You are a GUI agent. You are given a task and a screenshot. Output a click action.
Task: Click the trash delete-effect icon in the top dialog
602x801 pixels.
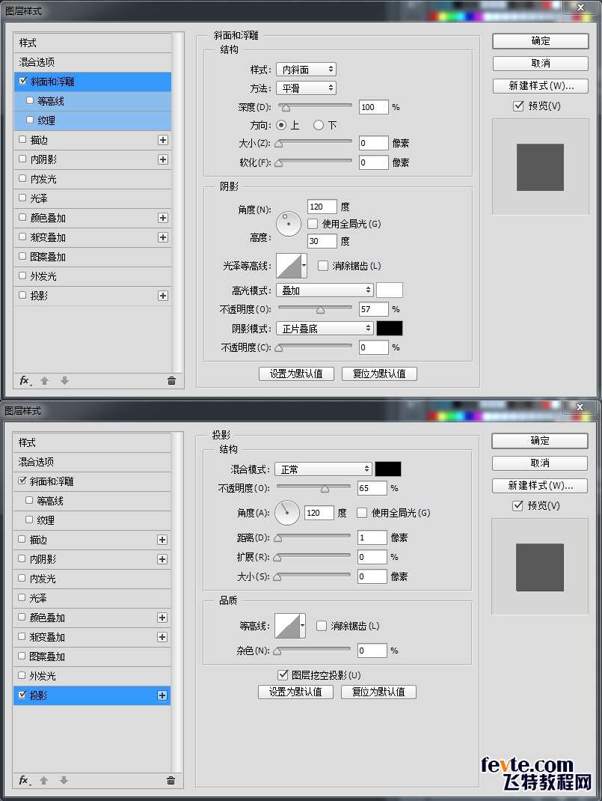pos(171,380)
